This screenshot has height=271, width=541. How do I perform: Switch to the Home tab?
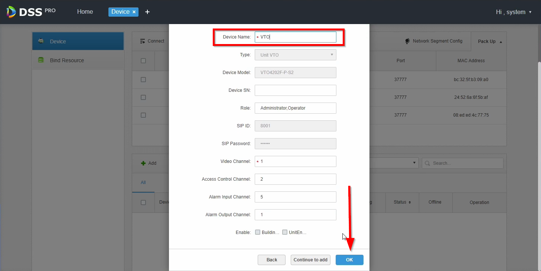[85, 12]
